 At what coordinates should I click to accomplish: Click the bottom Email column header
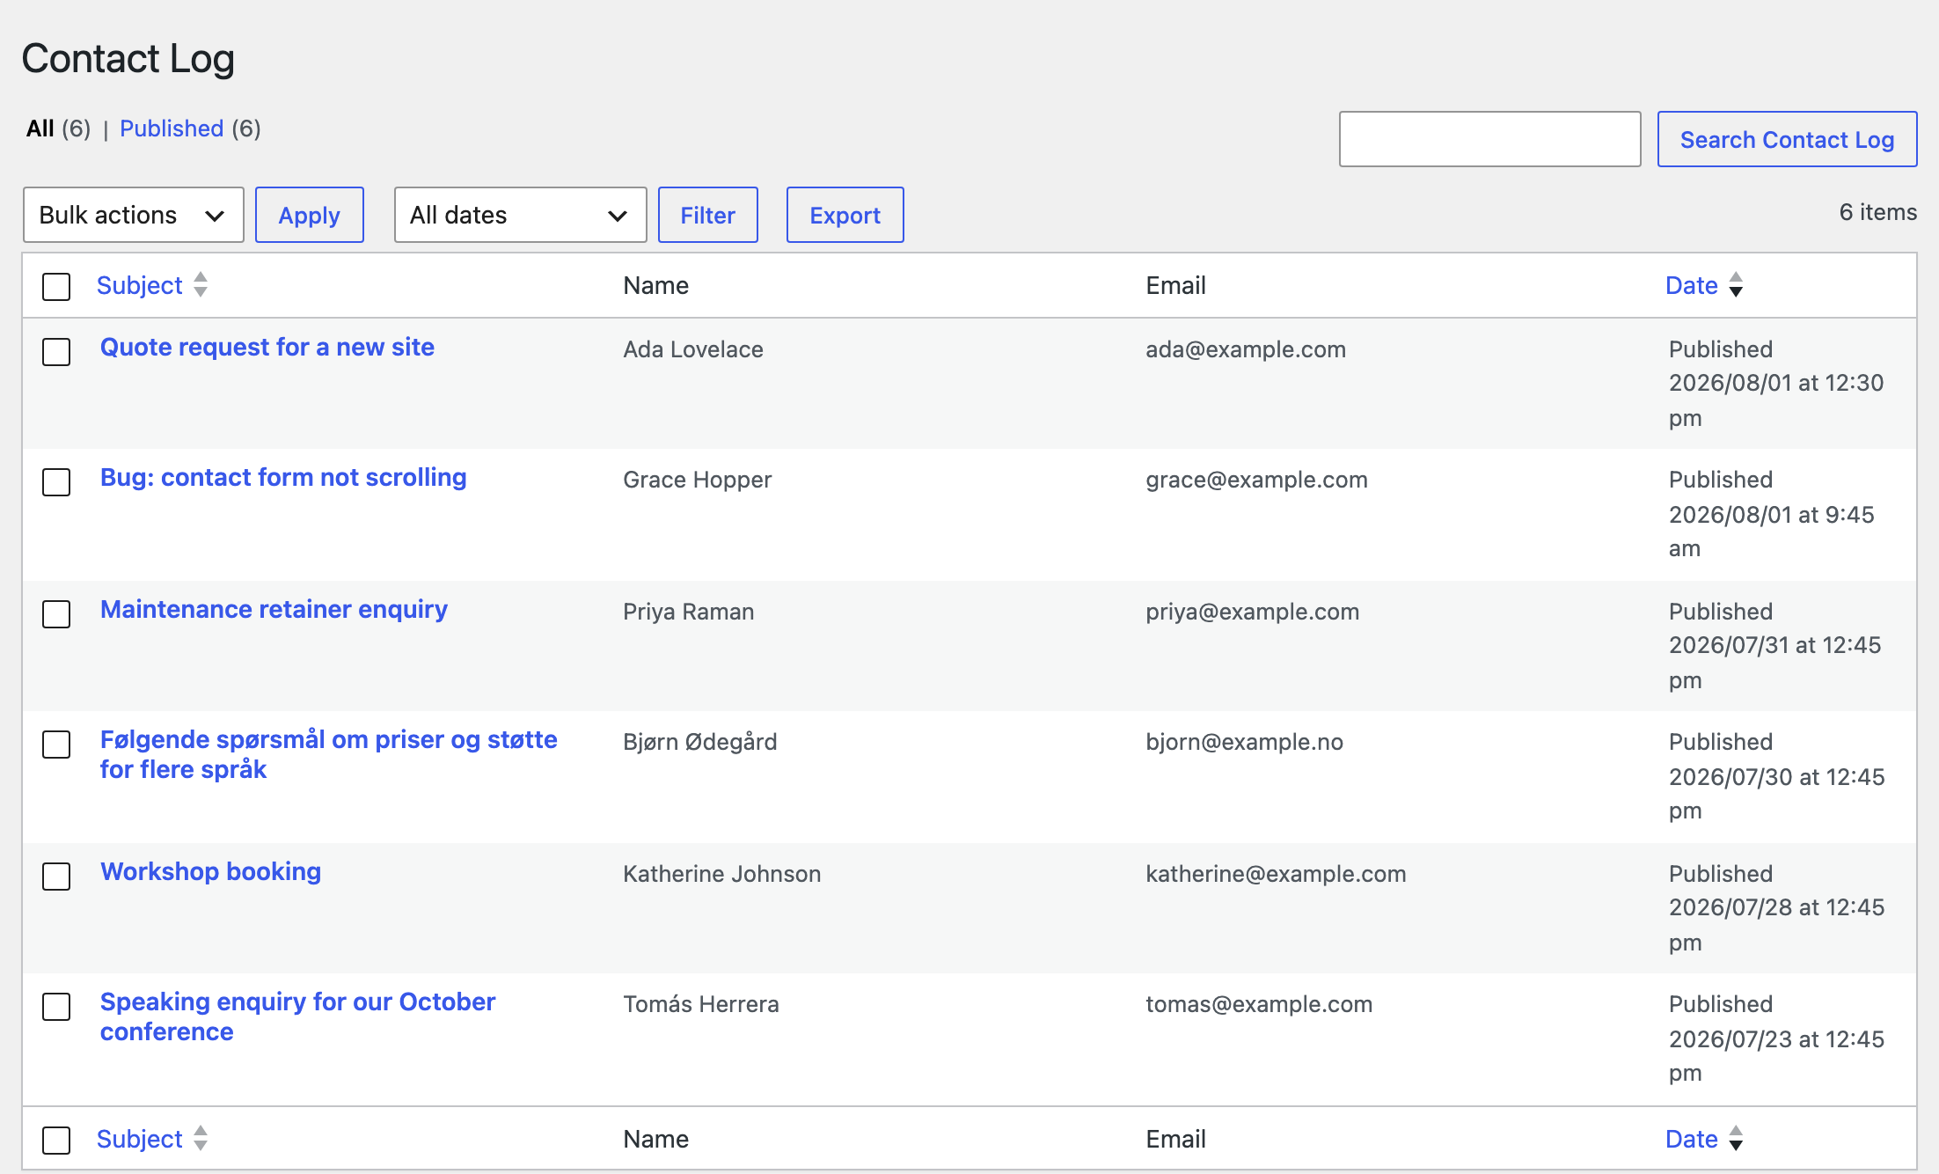[x=1175, y=1139]
